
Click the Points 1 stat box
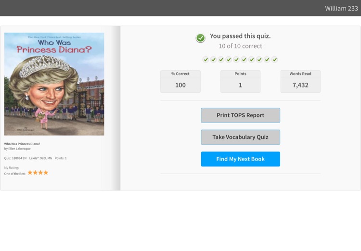click(x=240, y=81)
